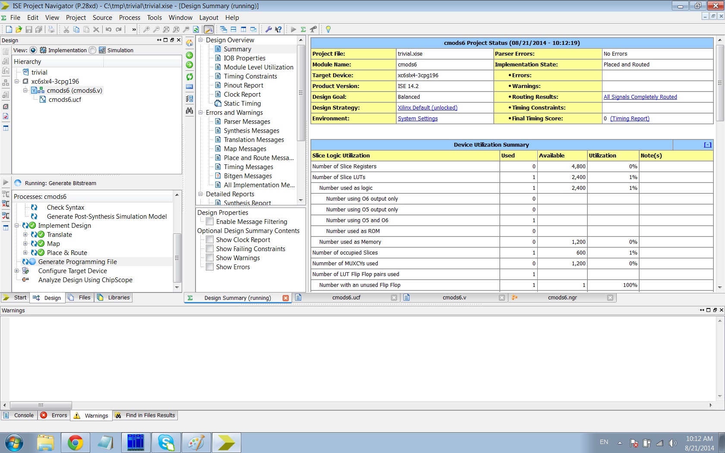The height and width of the screenshot is (453, 725).
Task: Click the Design Summary sigma toolbar icon
Action: (303, 29)
